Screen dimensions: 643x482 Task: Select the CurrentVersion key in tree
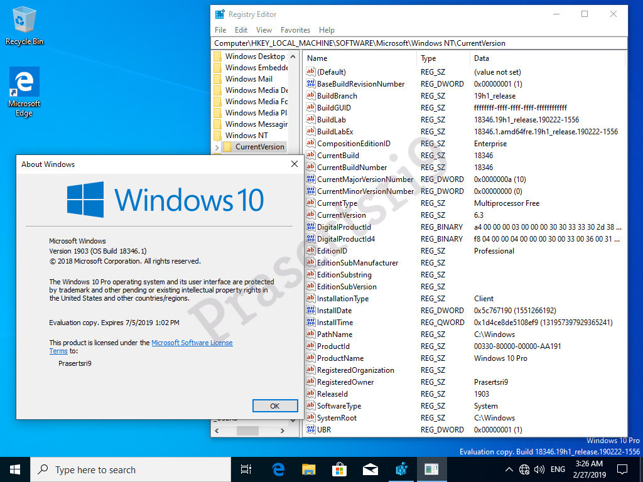(x=259, y=147)
